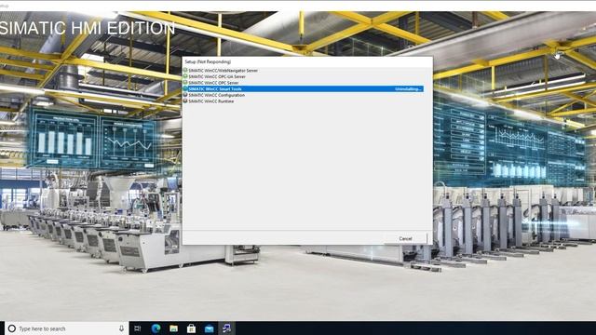Click pending icon beside WinCC Runtime

pos(185,101)
